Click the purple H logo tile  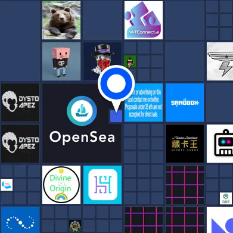pyautogui.click(x=102, y=185)
